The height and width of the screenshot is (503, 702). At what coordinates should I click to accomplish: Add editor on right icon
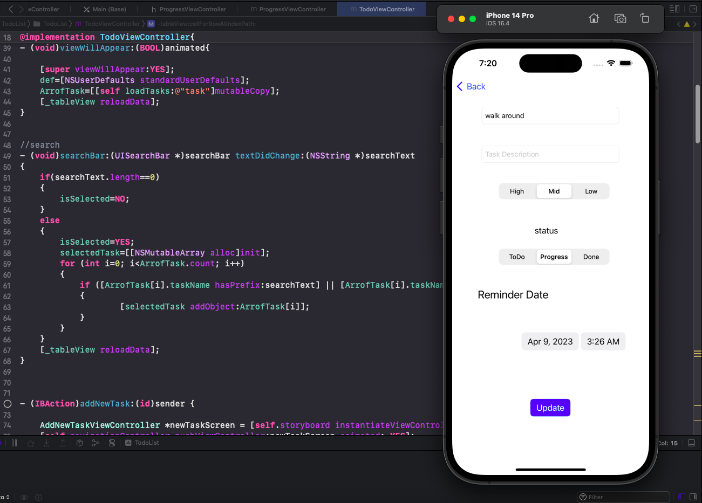(x=693, y=9)
